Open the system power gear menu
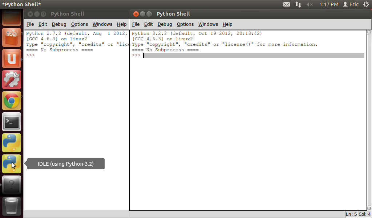The image size is (372, 218). click(x=366, y=4)
